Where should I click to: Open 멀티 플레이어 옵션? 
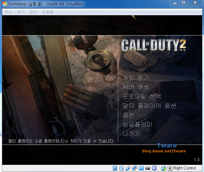149,106
